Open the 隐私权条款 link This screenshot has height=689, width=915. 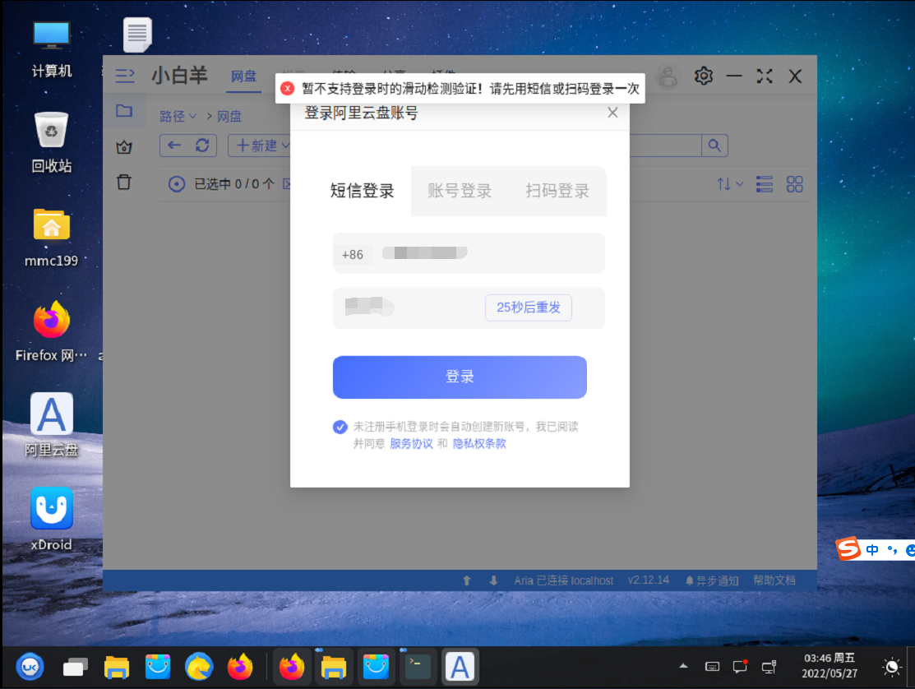pyautogui.click(x=479, y=444)
